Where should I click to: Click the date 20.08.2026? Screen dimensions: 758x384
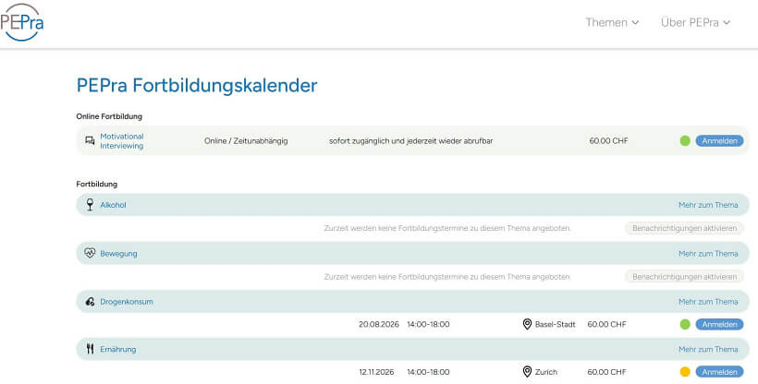pyautogui.click(x=379, y=324)
